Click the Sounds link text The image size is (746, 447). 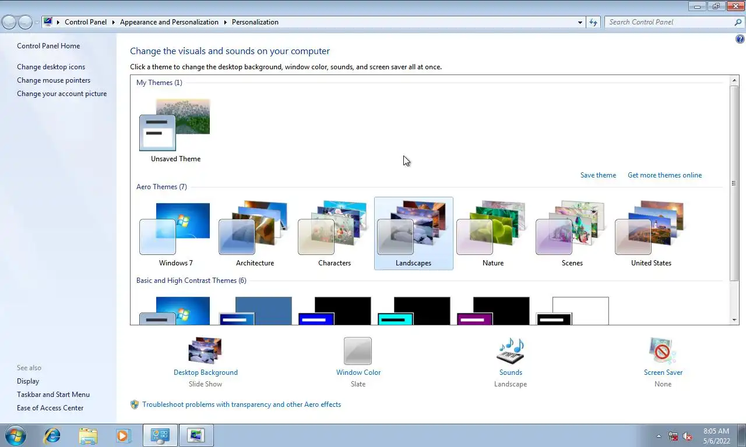point(511,372)
